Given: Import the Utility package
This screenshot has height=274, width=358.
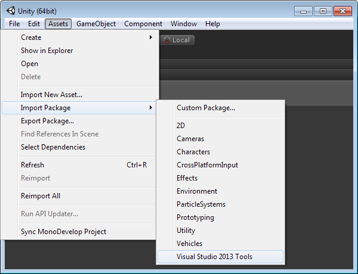Looking at the screenshot, I should click(x=220, y=231).
